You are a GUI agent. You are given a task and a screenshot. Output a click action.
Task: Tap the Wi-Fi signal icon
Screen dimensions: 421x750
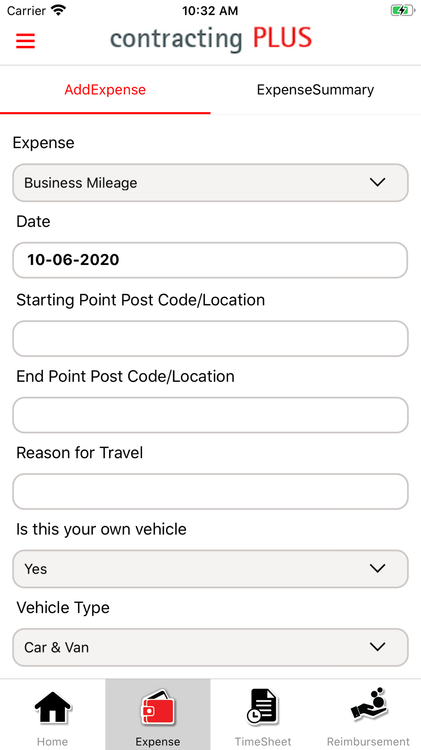pos(59,10)
